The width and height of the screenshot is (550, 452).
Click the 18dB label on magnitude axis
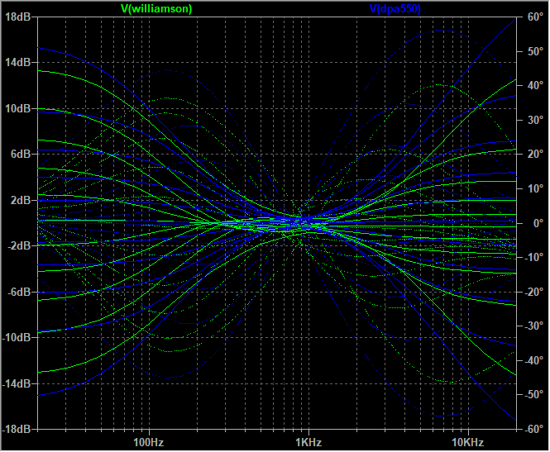click(17, 17)
